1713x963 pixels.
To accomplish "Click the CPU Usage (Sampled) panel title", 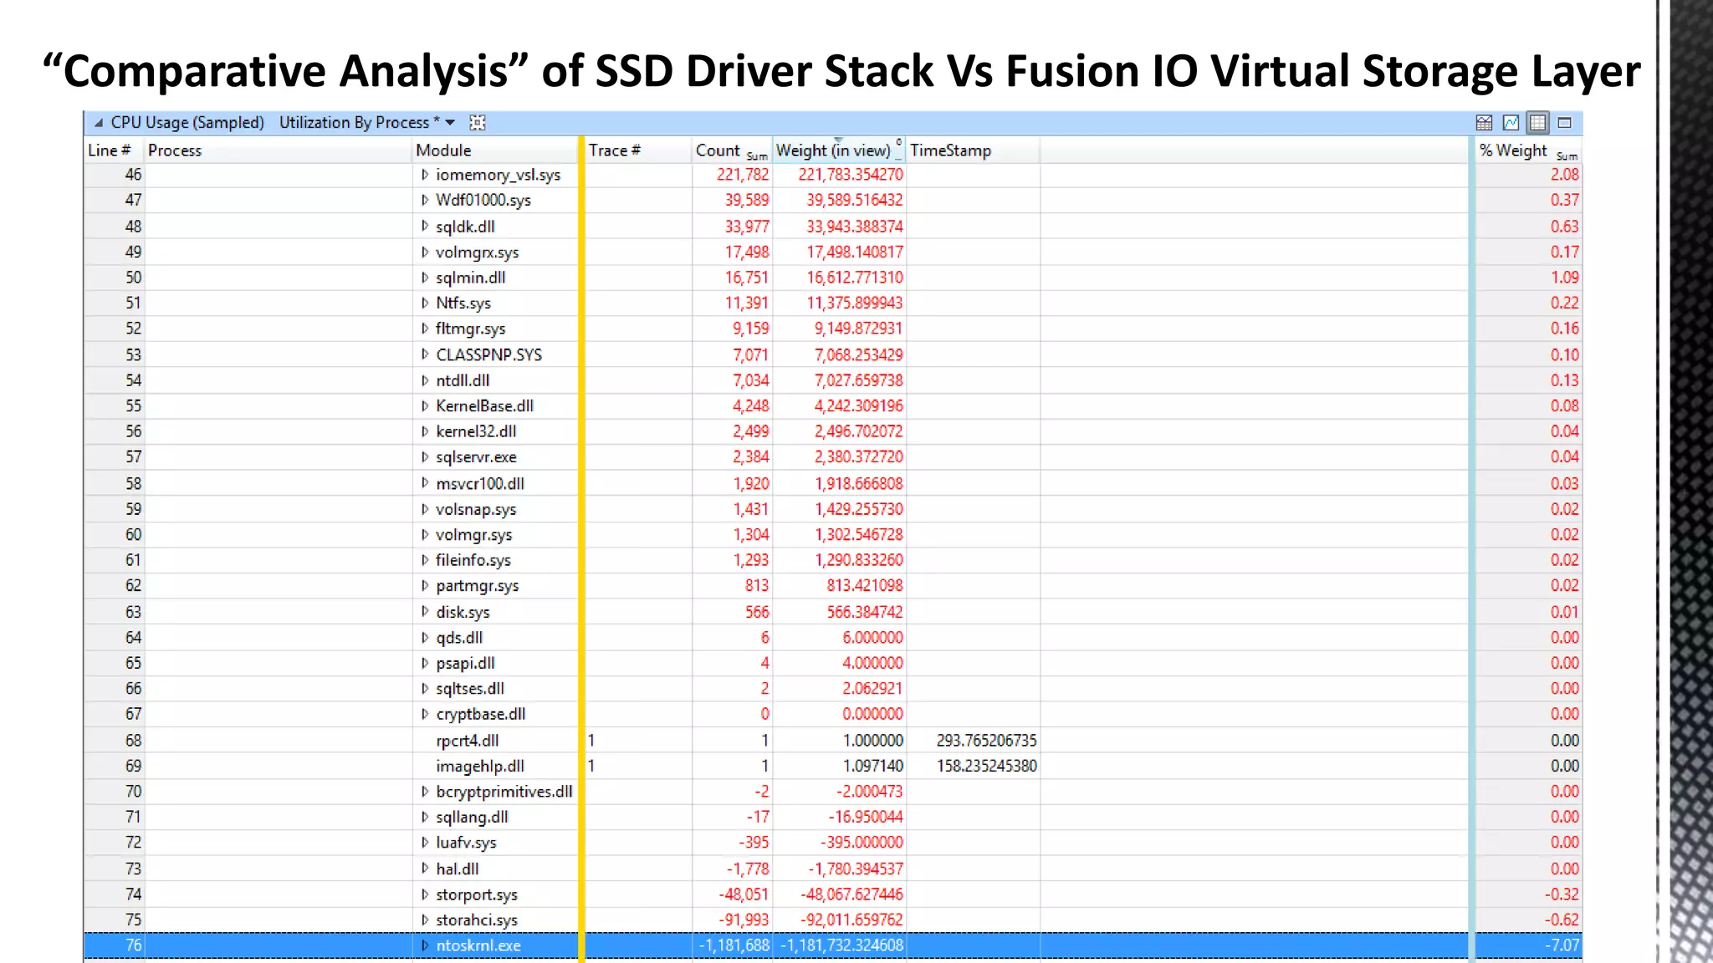I will pos(187,123).
